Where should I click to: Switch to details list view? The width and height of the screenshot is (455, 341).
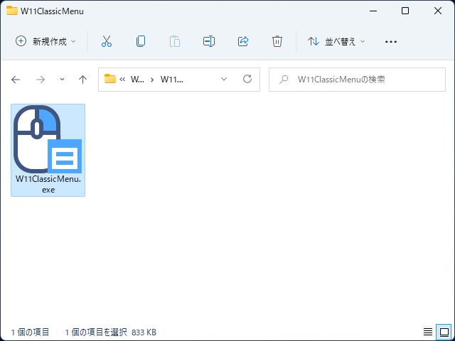(x=428, y=332)
